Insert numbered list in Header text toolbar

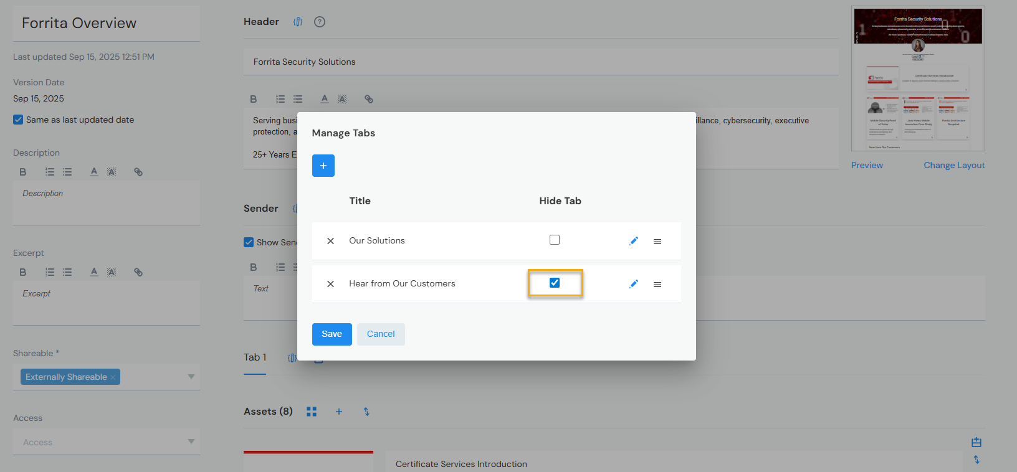coord(280,99)
